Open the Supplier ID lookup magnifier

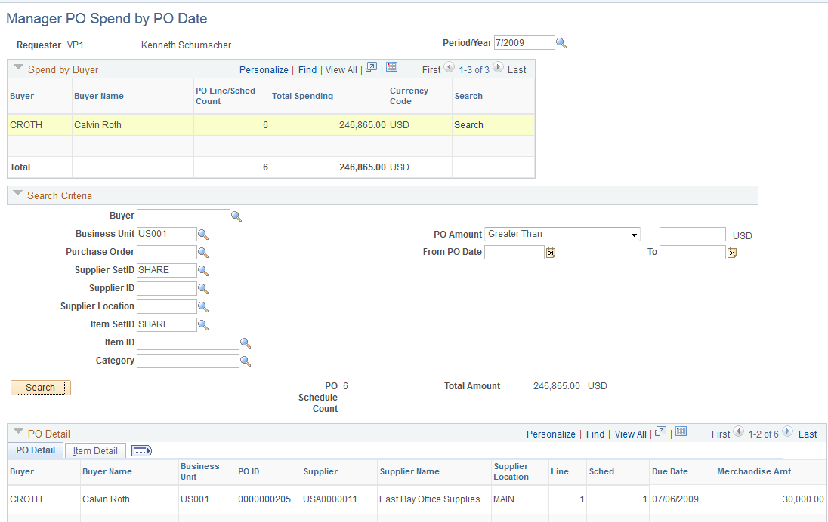coord(202,288)
